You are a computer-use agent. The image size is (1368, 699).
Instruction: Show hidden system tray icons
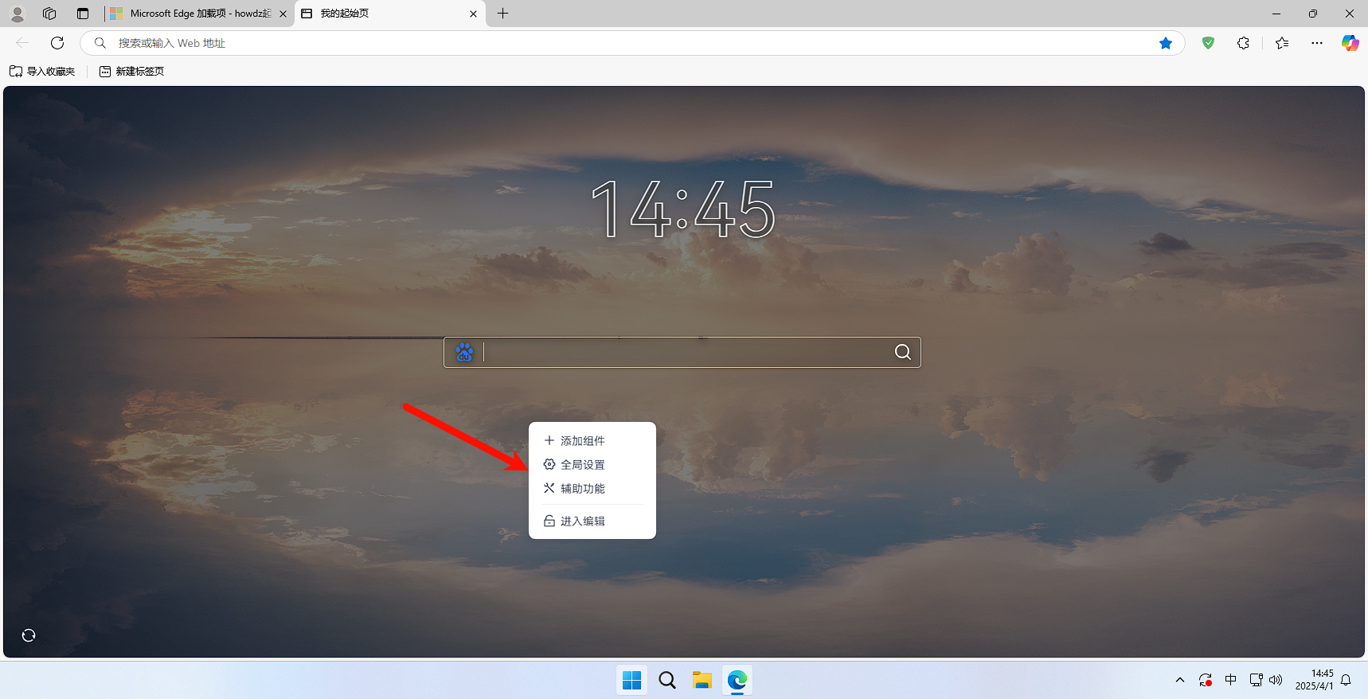pos(1180,680)
